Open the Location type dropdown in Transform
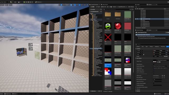Viewport: 169px width, 95px height. click(139, 51)
